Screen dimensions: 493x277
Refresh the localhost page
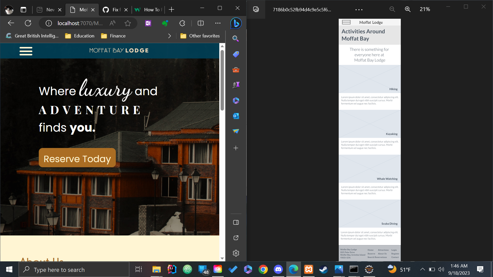[x=28, y=23]
